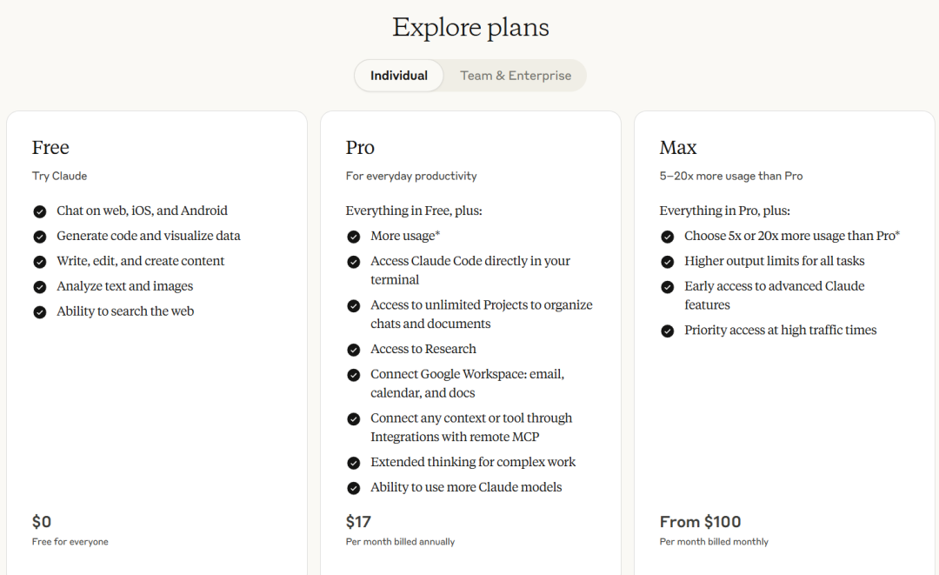The width and height of the screenshot is (939, 575).
Task: Click the $17 Pro price
Action: coord(358,522)
